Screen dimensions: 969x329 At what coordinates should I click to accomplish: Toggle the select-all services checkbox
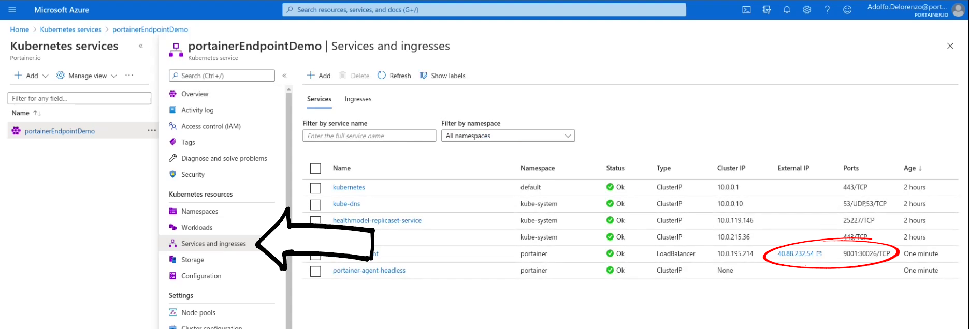[x=315, y=169]
